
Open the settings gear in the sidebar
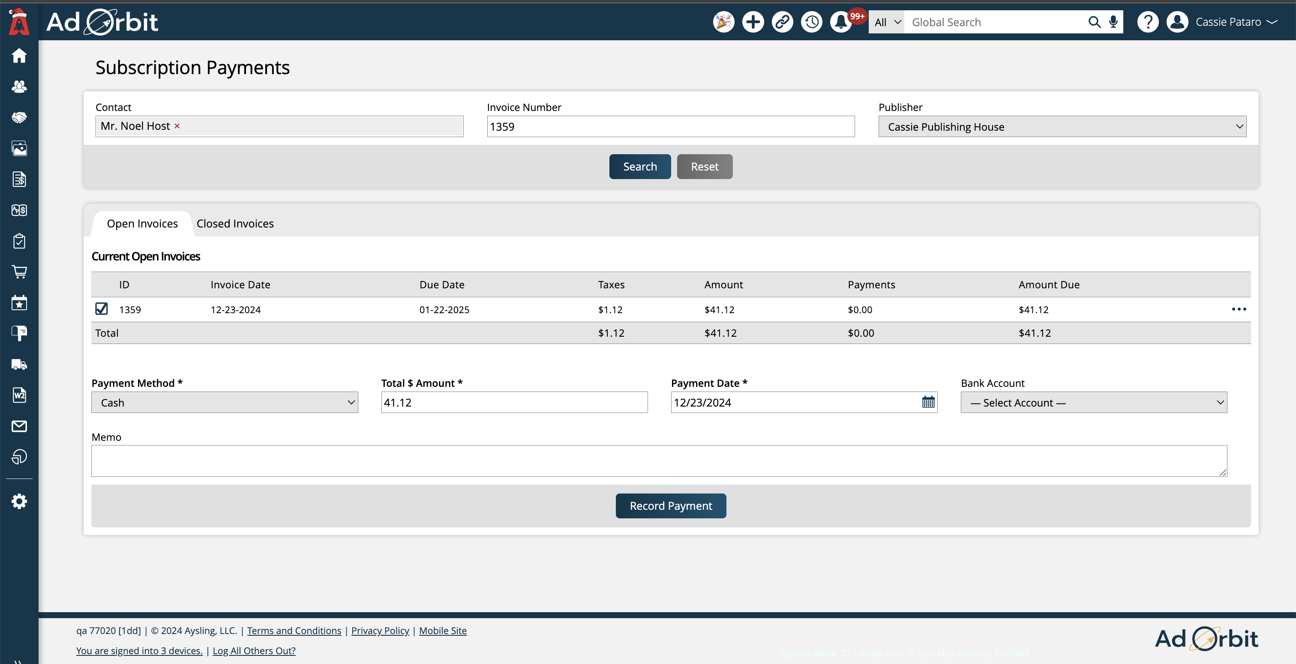click(x=19, y=501)
